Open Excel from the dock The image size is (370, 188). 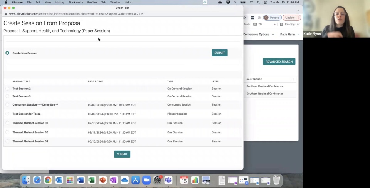(x=92, y=180)
